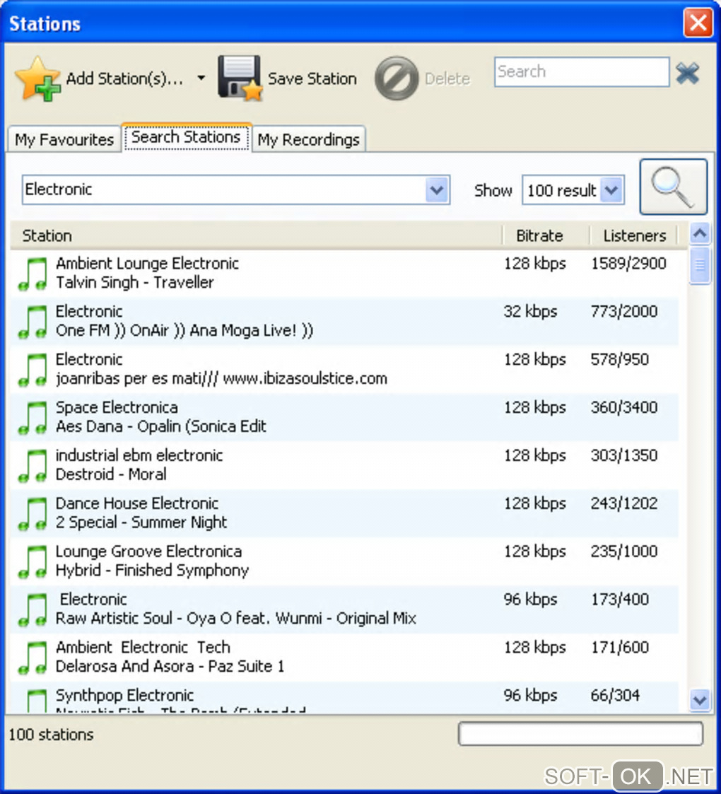Click the Add Station(s)... label
This screenshot has height=794, width=721.
coord(124,78)
